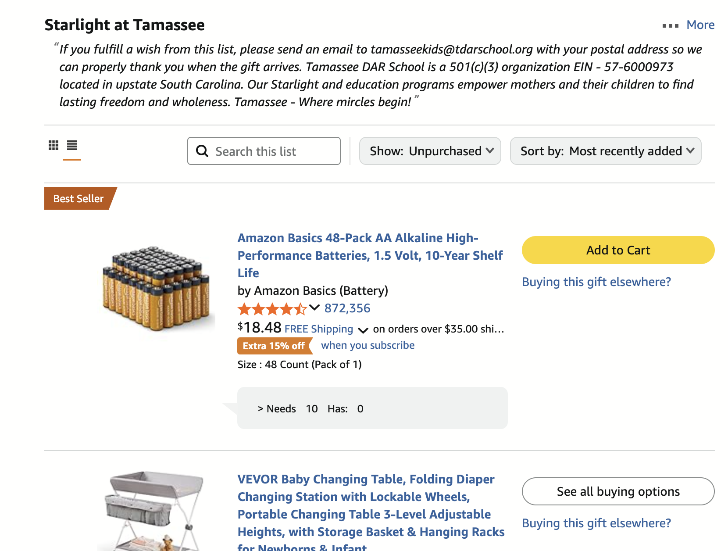
Task: Click the star rating for batteries
Action: 272,309
